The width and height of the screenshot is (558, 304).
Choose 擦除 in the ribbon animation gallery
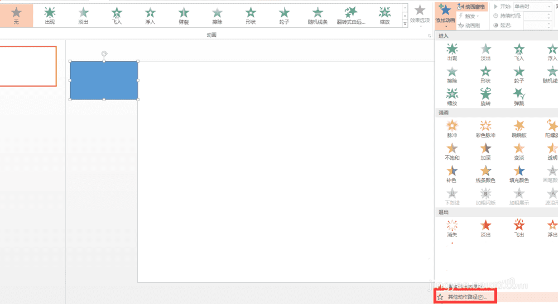(x=217, y=15)
